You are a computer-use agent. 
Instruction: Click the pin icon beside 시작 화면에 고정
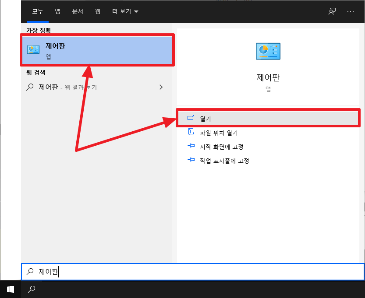point(191,146)
